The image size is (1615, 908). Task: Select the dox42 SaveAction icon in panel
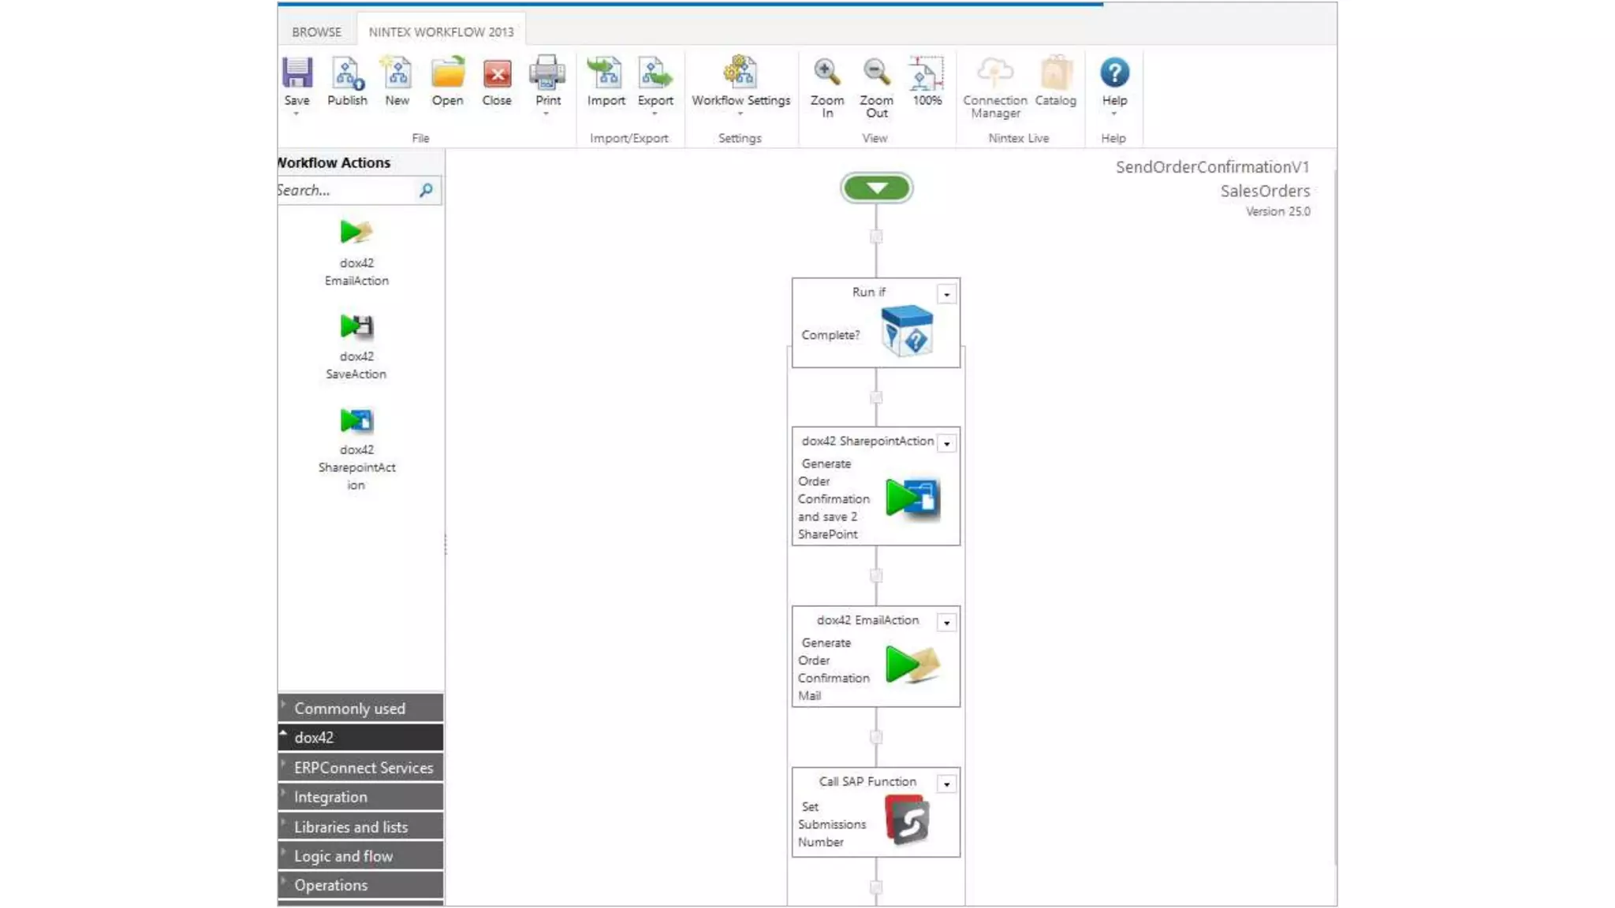(x=356, y=326)
